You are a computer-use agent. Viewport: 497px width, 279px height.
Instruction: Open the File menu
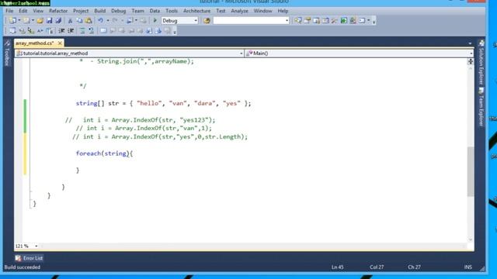click(x=9, y=11)
